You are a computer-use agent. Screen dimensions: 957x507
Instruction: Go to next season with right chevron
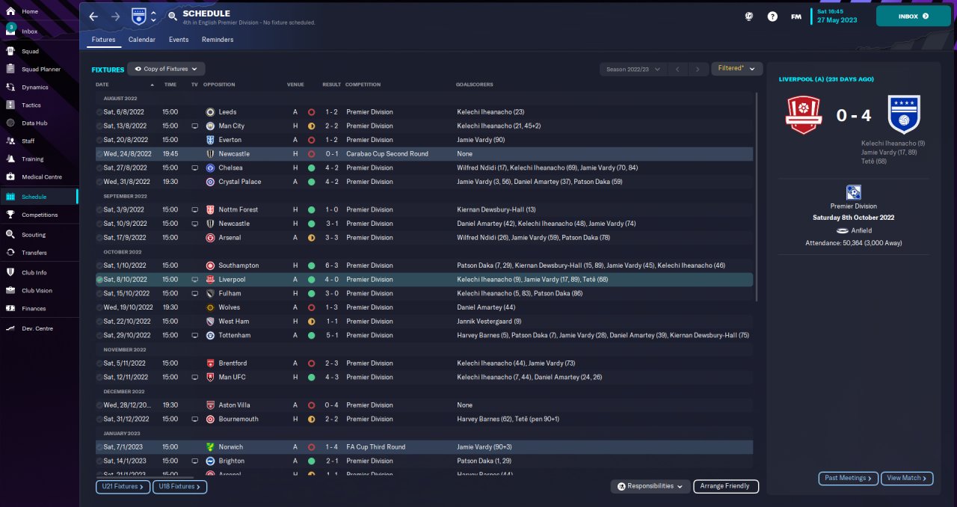click(698, 69)
